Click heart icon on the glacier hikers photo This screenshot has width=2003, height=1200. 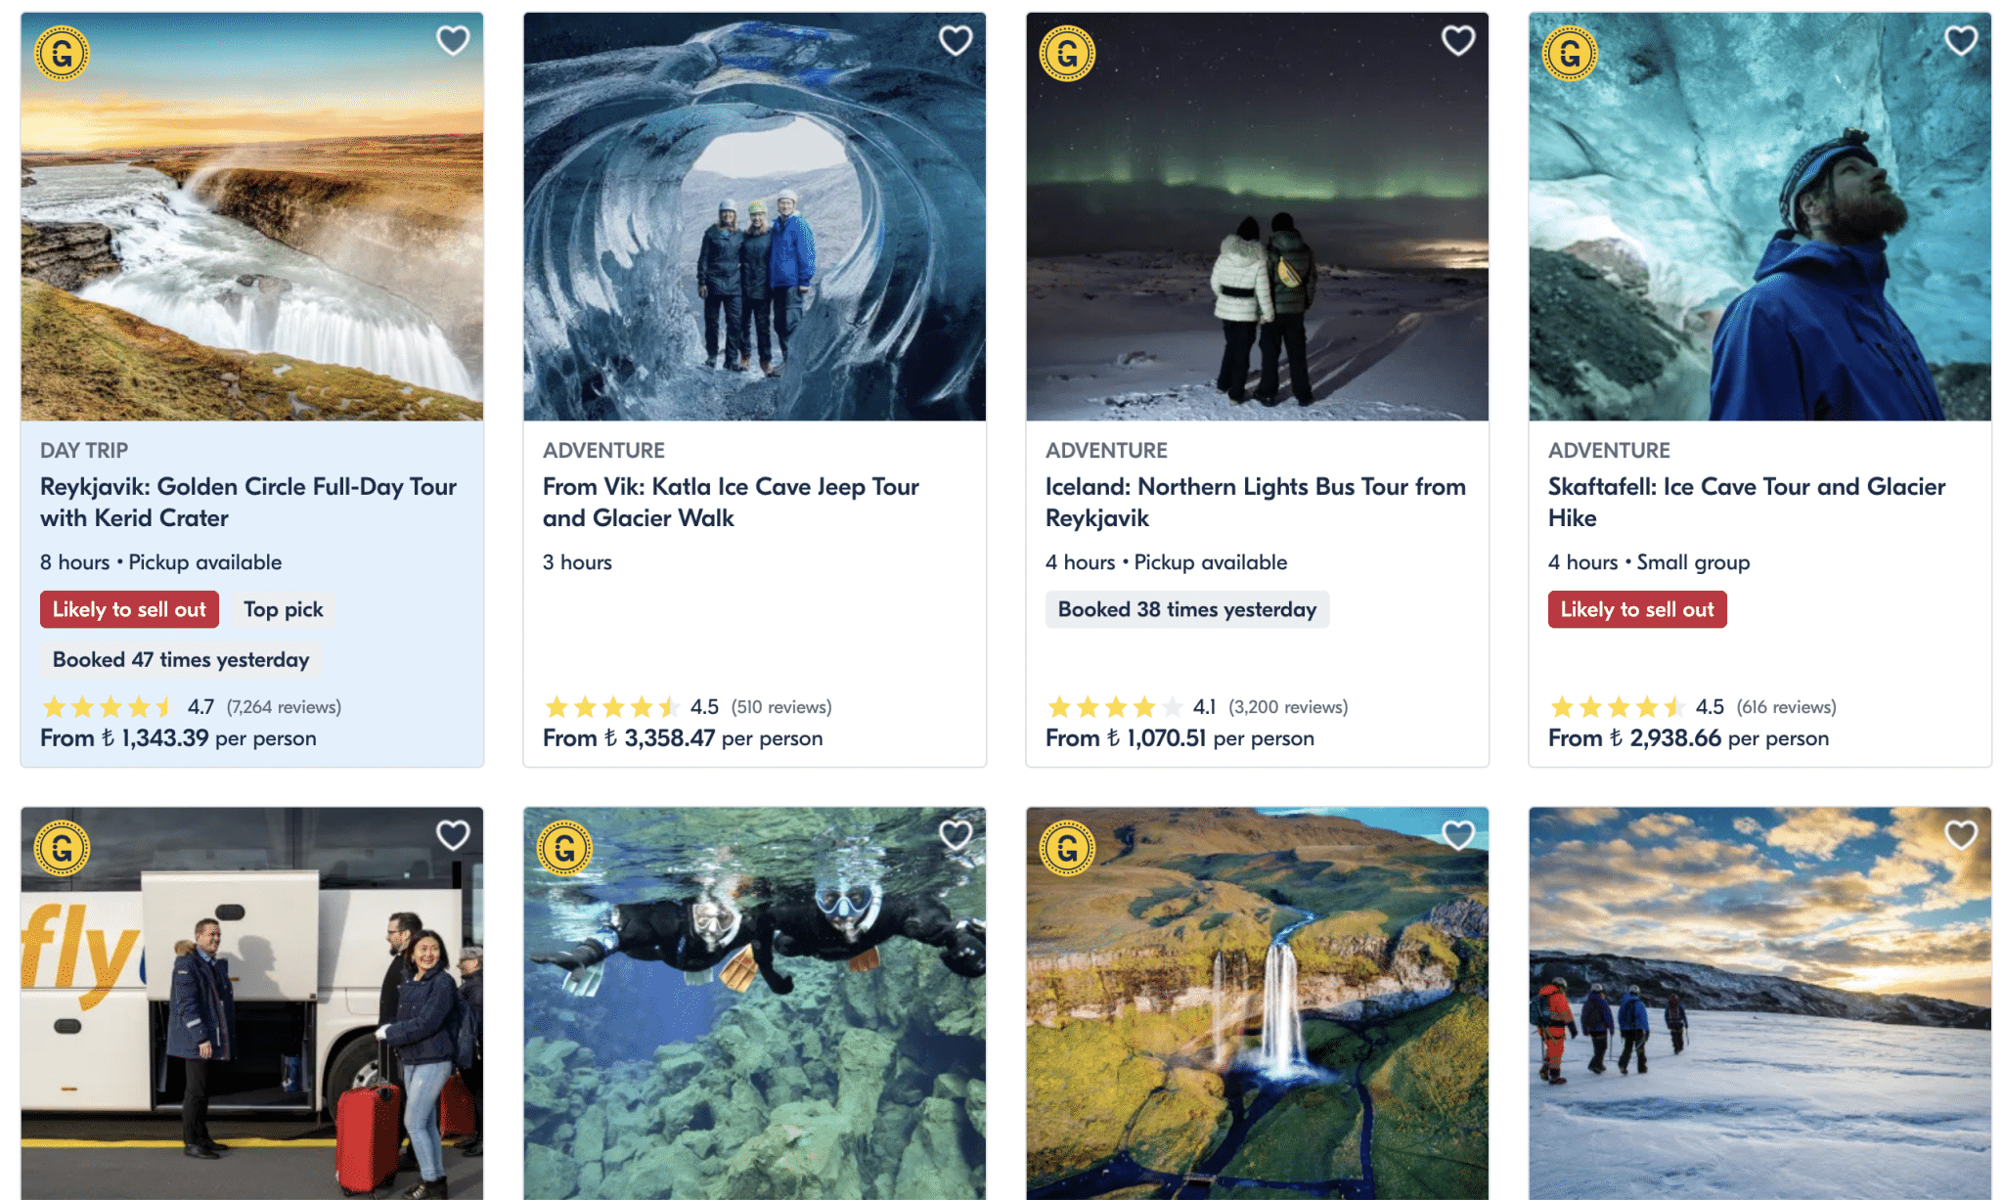(x=1961, y=835)
